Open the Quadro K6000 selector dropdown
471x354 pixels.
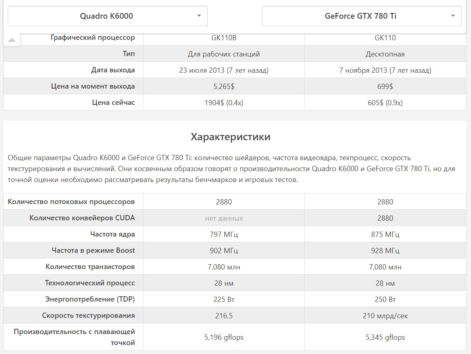pyautogui.click(x=108, y=16)
